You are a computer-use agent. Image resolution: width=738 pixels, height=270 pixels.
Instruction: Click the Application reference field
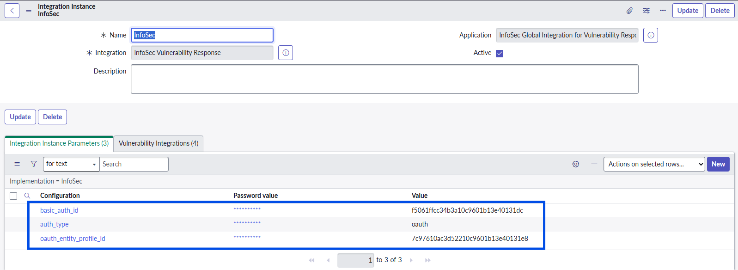point(567,35)
